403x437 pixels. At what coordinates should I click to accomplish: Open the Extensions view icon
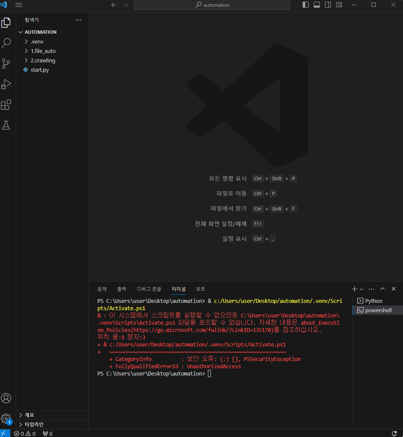(6, 105)
